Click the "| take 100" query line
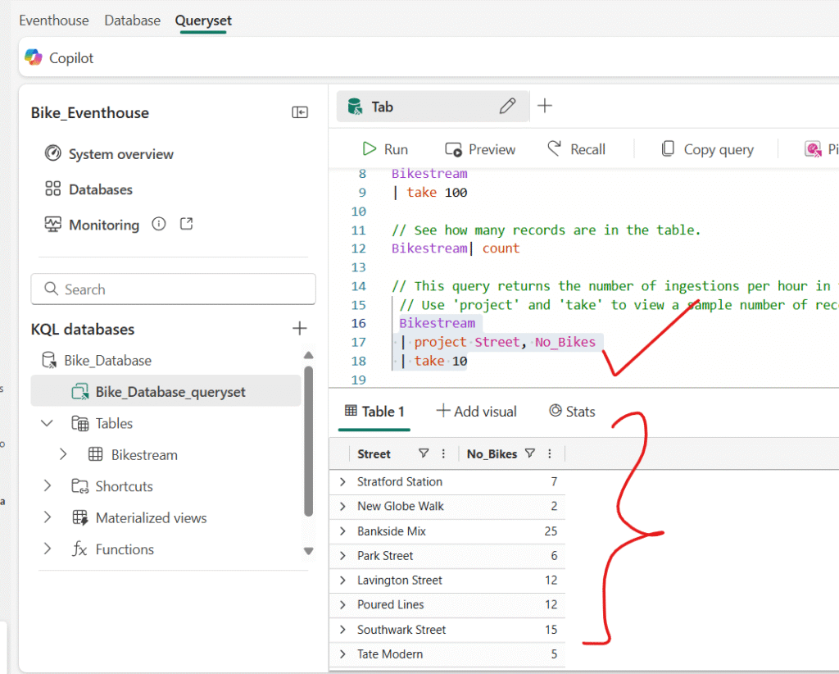The height and width of the screenshot is (674, 839). (x=430, y=192)
